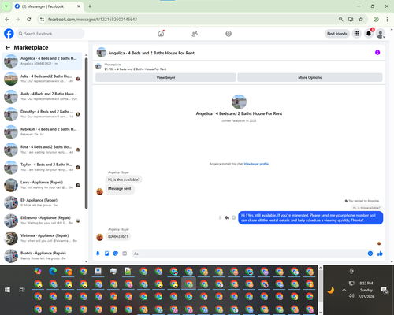This screenshot has width=394, height=315.
Task: Bookmark this page with the star icon
Action: tap(361, 20)
